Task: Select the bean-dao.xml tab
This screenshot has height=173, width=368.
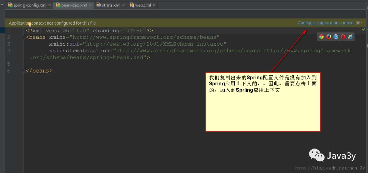Action: [74, 5]
